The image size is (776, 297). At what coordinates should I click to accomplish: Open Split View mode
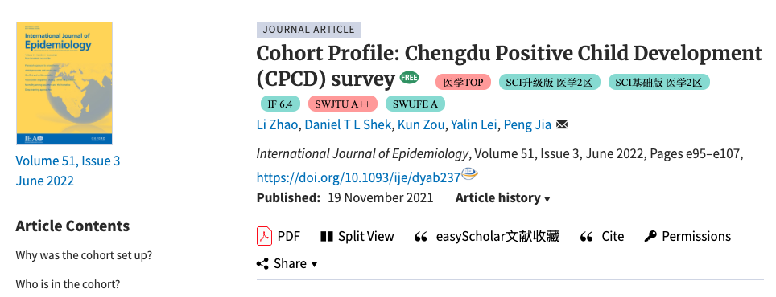click(357, 236)
